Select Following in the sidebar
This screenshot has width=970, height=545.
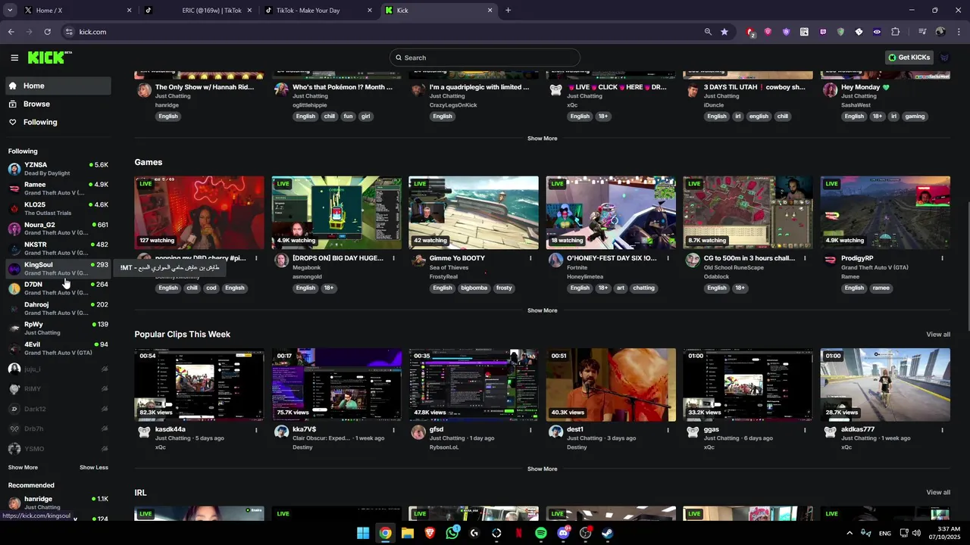coord(57,122)
